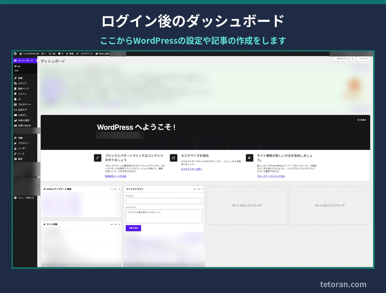The image size is (386, 293).
Task: Open 外観 brush icon in sidebar
Action: point(15,138)
